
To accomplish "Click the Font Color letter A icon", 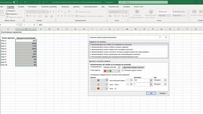I will pos(51,16).
